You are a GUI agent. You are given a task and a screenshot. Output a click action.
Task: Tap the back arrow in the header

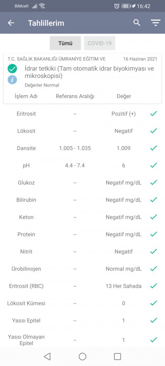(11, 23)
